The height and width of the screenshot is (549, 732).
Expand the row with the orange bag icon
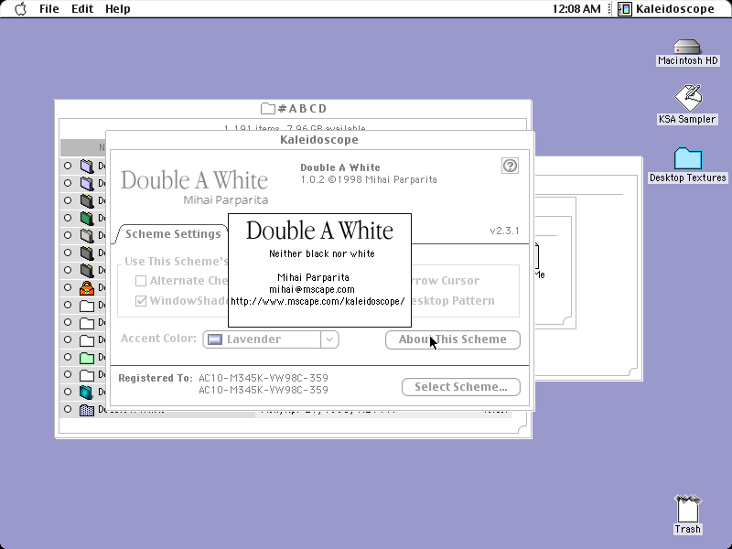(x=68, y=287)
